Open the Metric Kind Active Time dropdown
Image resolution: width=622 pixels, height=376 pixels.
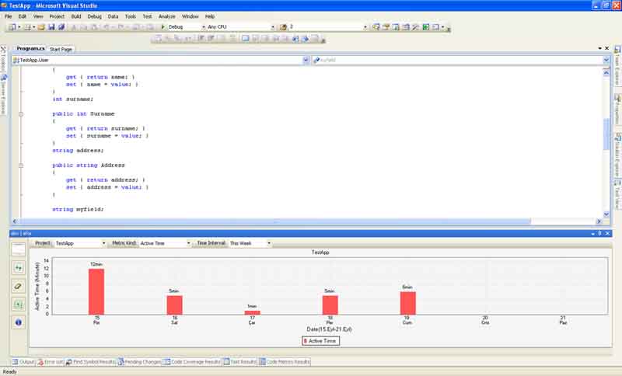(x=188, y=243)
